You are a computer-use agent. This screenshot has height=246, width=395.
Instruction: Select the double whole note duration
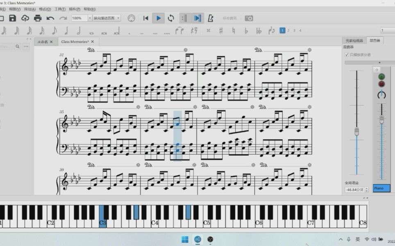104,33
